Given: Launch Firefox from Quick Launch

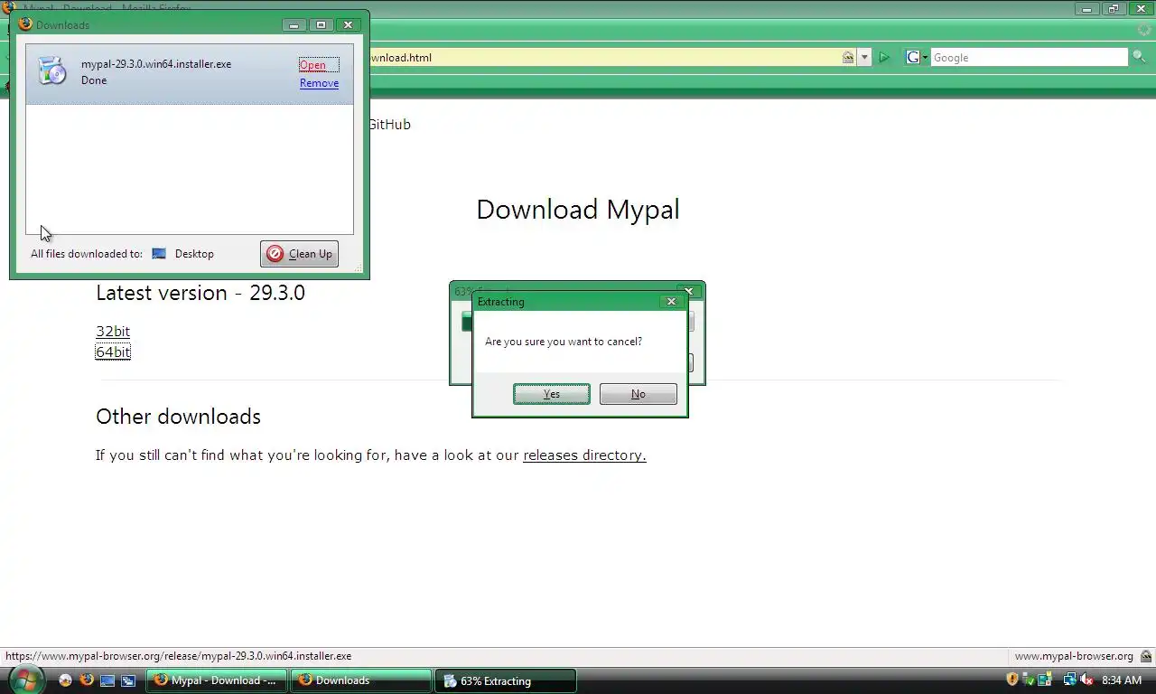Looking at the screenshot, I should 87,680.
